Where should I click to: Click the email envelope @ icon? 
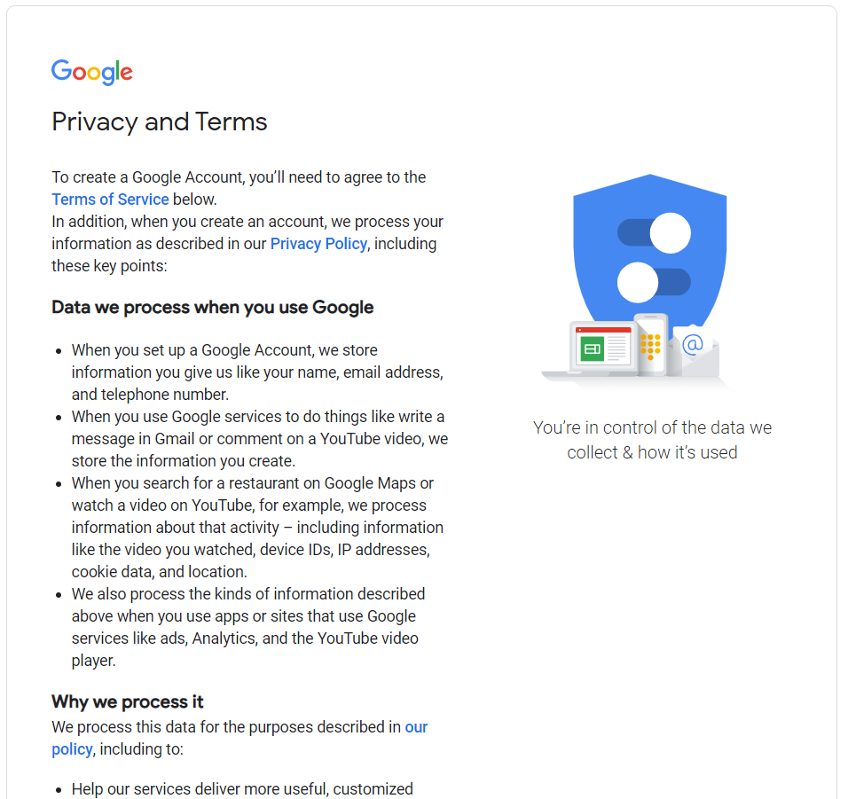pos(693,350)
